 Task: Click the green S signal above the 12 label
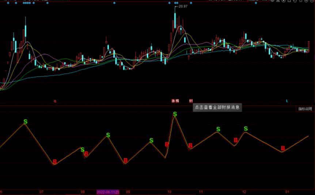246,129
